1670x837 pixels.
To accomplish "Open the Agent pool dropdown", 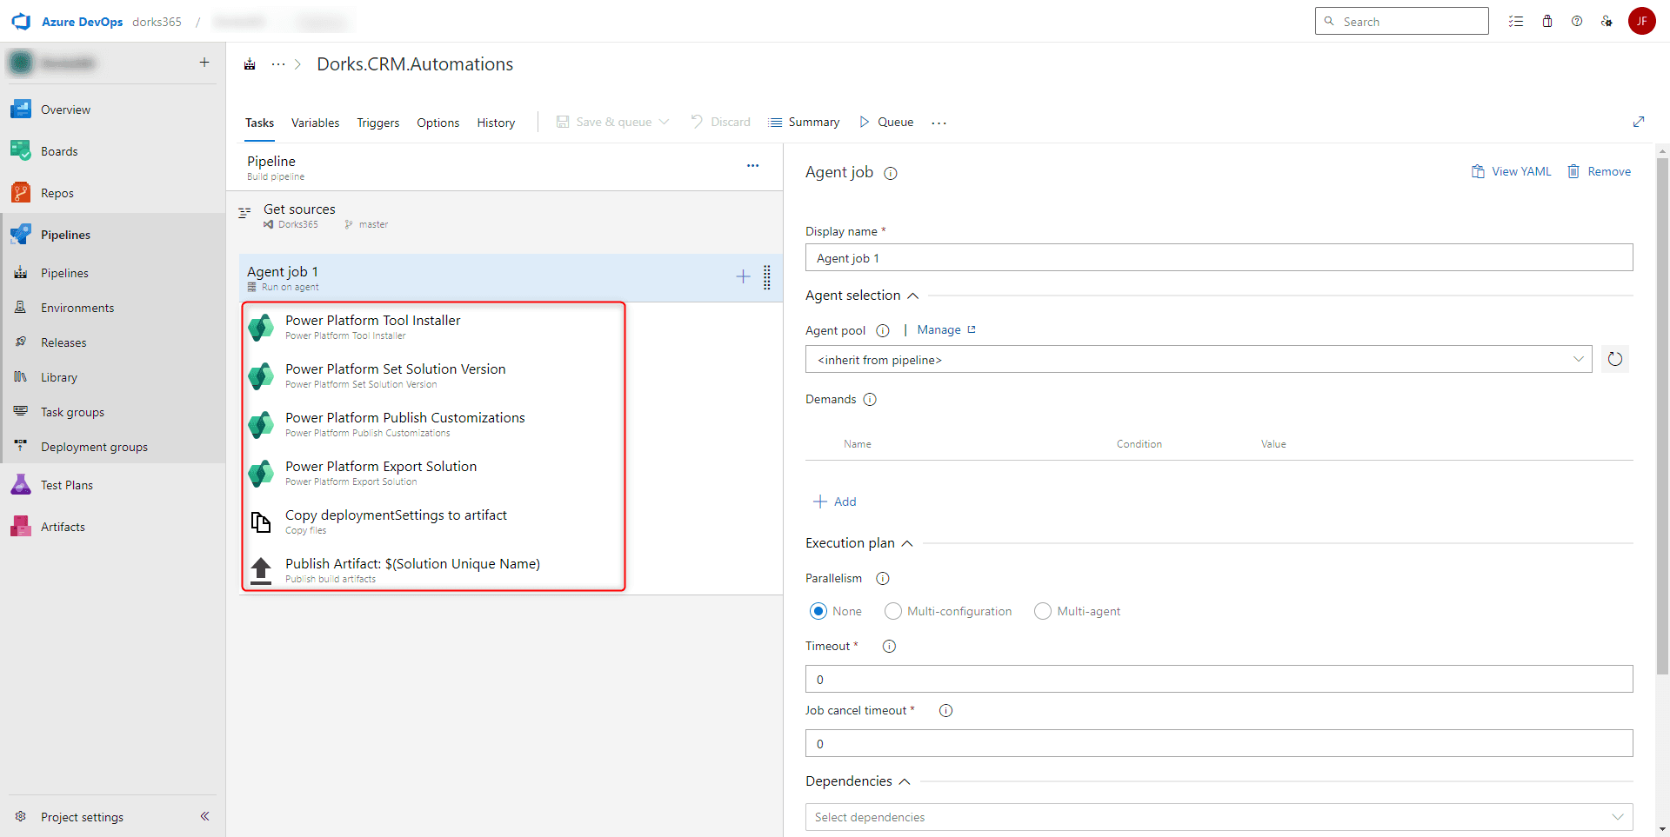I will [x=1199, y=359].
